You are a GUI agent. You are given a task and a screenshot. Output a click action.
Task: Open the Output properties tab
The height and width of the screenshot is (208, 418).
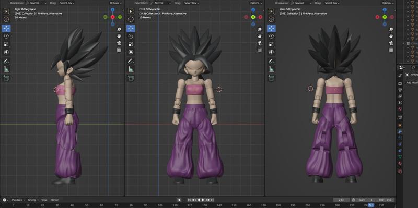pyautogui.click(x=400, y=90)
